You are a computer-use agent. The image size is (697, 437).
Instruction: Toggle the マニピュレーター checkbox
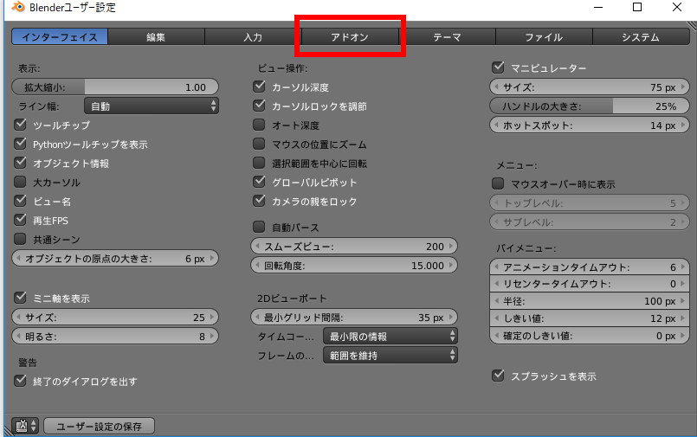coord(499,67)
